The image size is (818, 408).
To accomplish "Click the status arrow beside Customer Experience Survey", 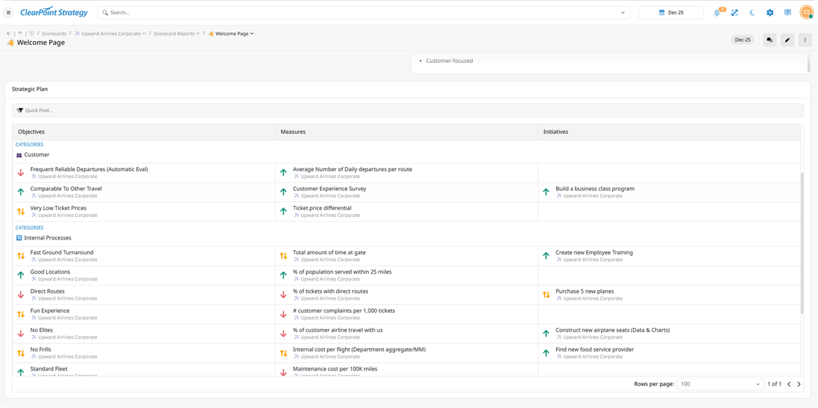I will click(284, 192).
